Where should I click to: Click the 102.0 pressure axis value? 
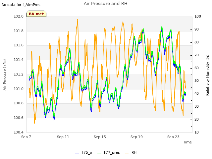tap(19, 16)
